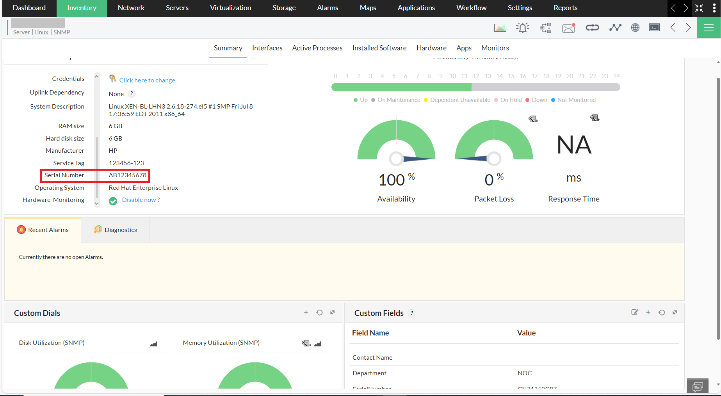Add a new Custom Dial via plus icon

pos(306,312)
